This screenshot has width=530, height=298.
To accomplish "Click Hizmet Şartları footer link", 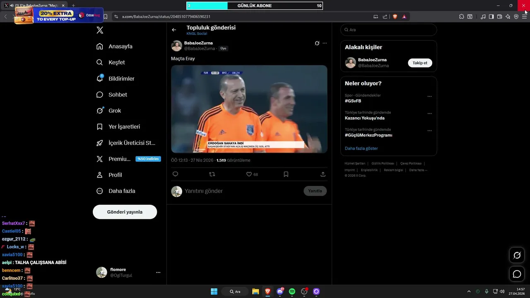I will pyautogui.click(x=355, y=163).
